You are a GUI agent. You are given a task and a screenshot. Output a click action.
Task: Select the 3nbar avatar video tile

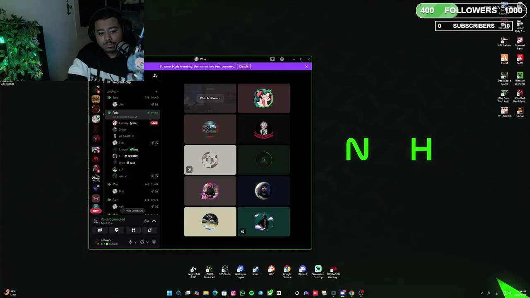coord(210,129)
